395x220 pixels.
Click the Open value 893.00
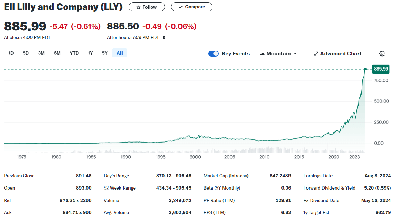point(84,188)
